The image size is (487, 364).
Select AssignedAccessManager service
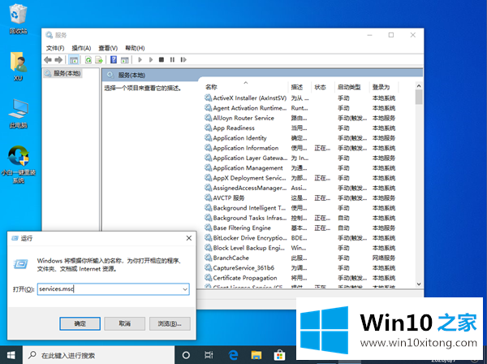300,188
